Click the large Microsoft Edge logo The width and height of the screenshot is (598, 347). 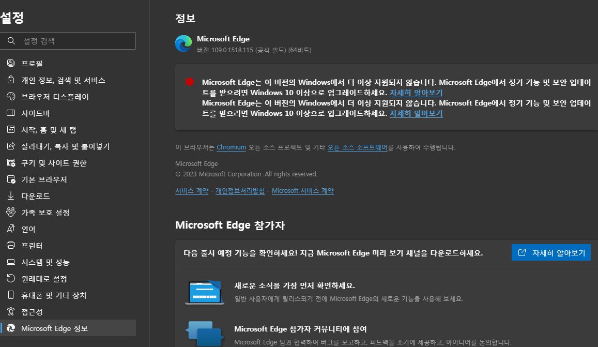(x=183, y=43)
